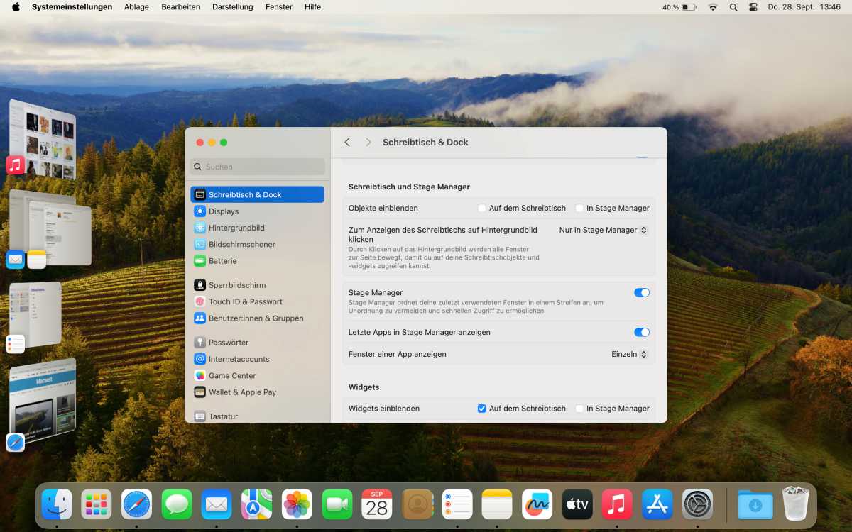852x532 pixels.
Task: Open Bildschirmschoner settings
Action: (241, 244)
